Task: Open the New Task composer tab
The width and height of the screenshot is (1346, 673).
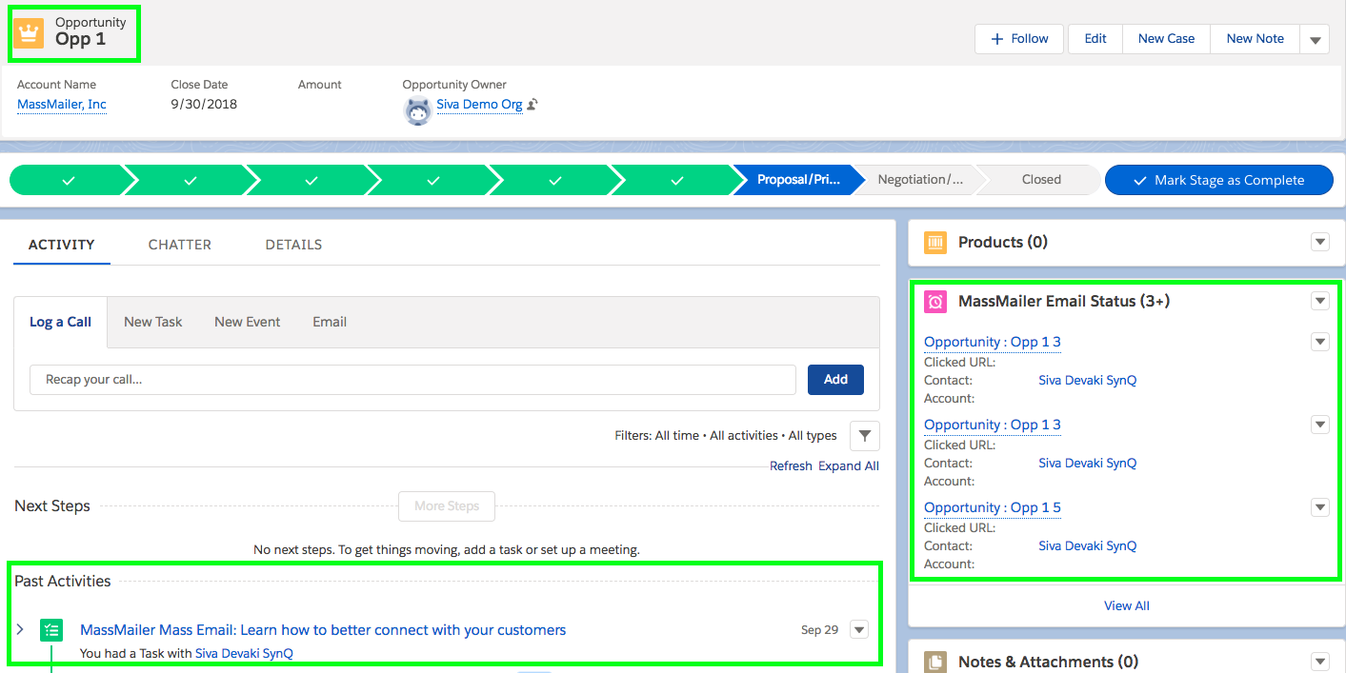Action: click(x=152, y=322)
